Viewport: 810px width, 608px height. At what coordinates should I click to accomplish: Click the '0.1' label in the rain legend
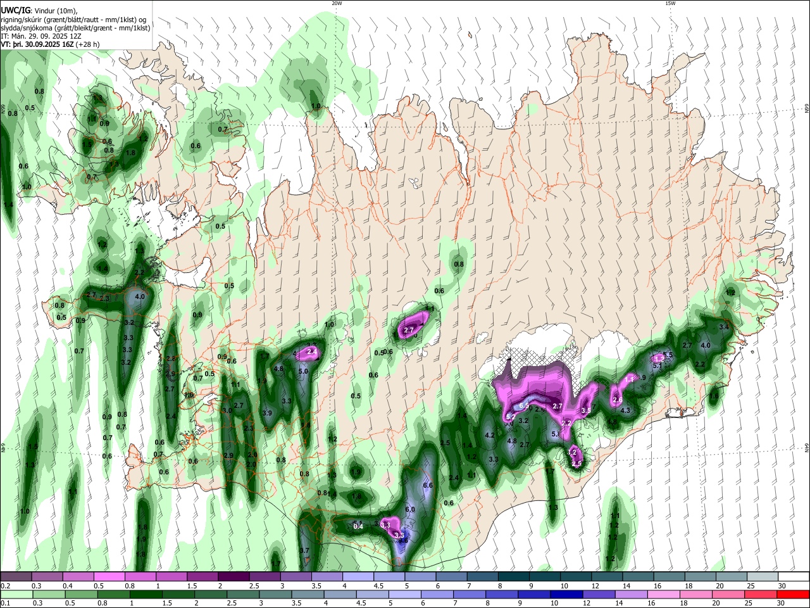click(x=4, y=604)
